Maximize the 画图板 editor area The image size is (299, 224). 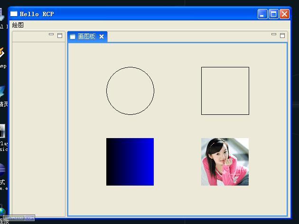(x=282, y=36)
